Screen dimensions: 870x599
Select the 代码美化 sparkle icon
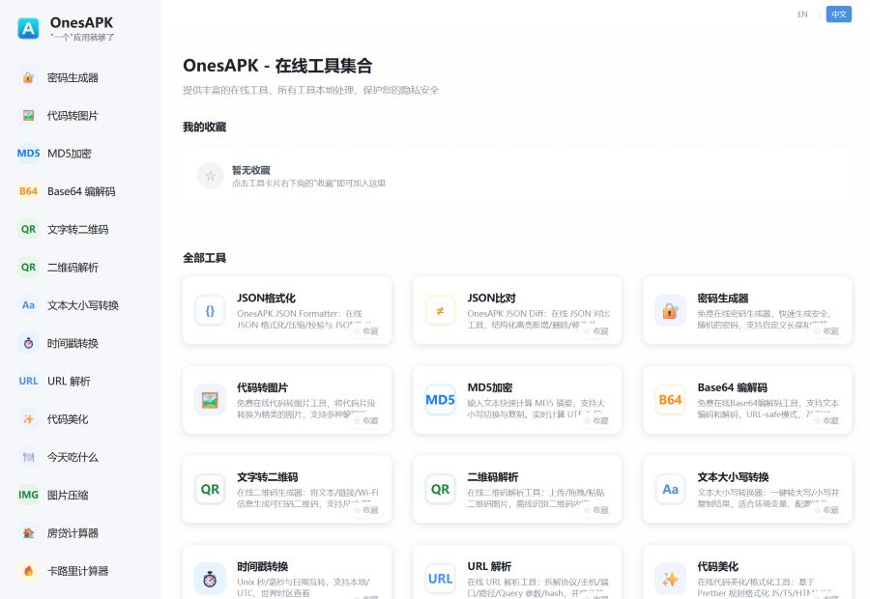(x=28, y=418)
